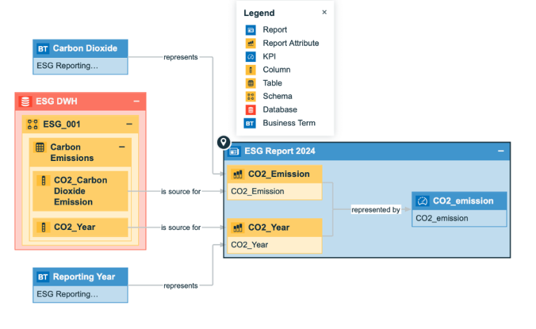Image resolution: width=536 pixels, height=329 pixels.
Task: Click the KPI gauge icon on CO2_emission
Action: pyautogui.click(x=422, y=201)
